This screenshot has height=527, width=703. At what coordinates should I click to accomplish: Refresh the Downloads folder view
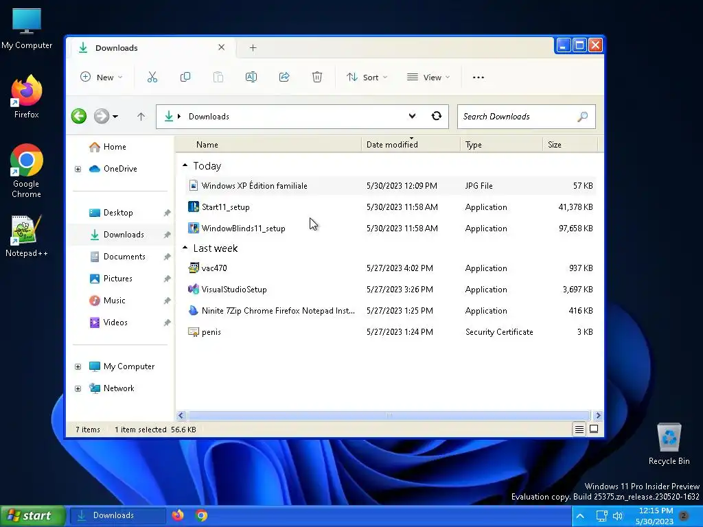[436, 116]
